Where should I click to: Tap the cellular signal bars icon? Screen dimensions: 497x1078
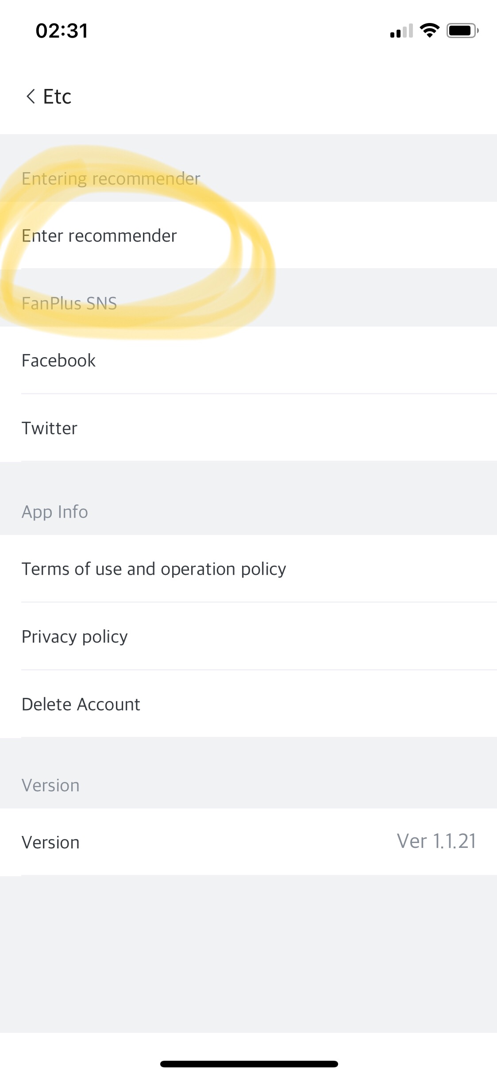pyautogui.click(x=401, y=31)
